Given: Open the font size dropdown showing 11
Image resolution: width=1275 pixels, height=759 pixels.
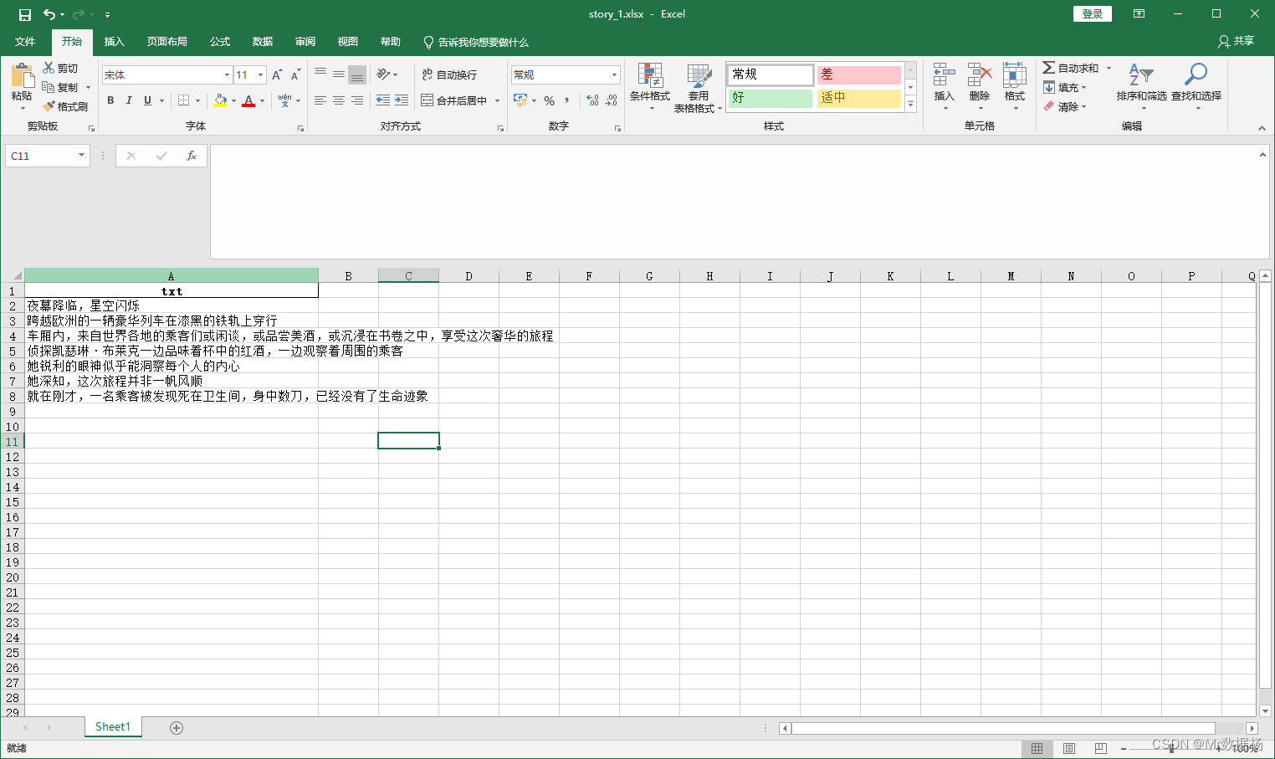Looking at the screenshot, I should tap(261, 74).
